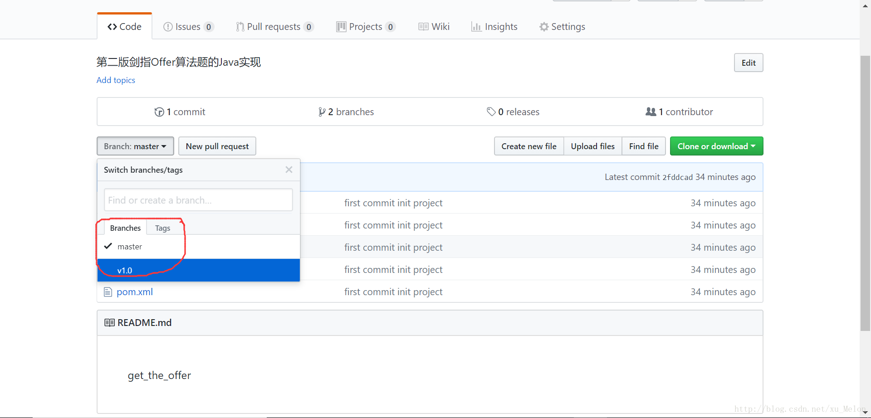Click the Projects count badge

[x=390, y=27]
